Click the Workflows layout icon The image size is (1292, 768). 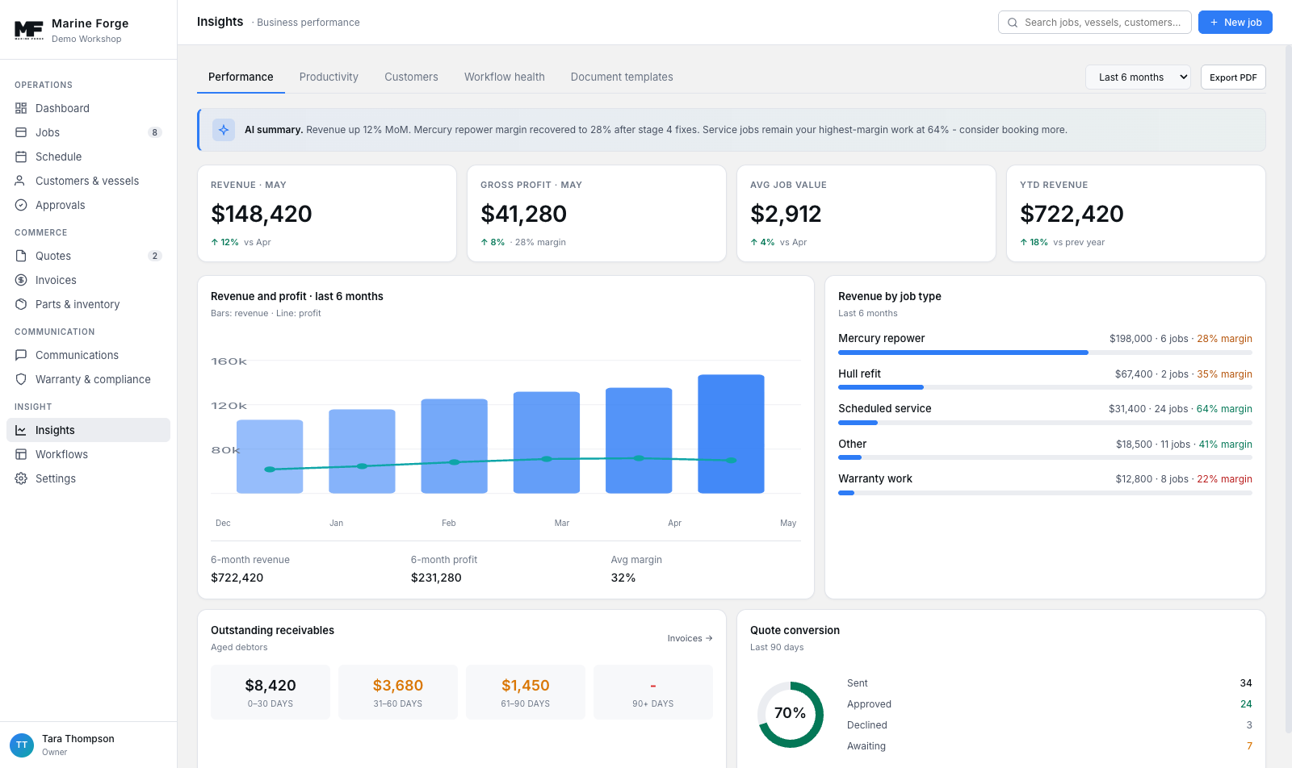[21, 454]
